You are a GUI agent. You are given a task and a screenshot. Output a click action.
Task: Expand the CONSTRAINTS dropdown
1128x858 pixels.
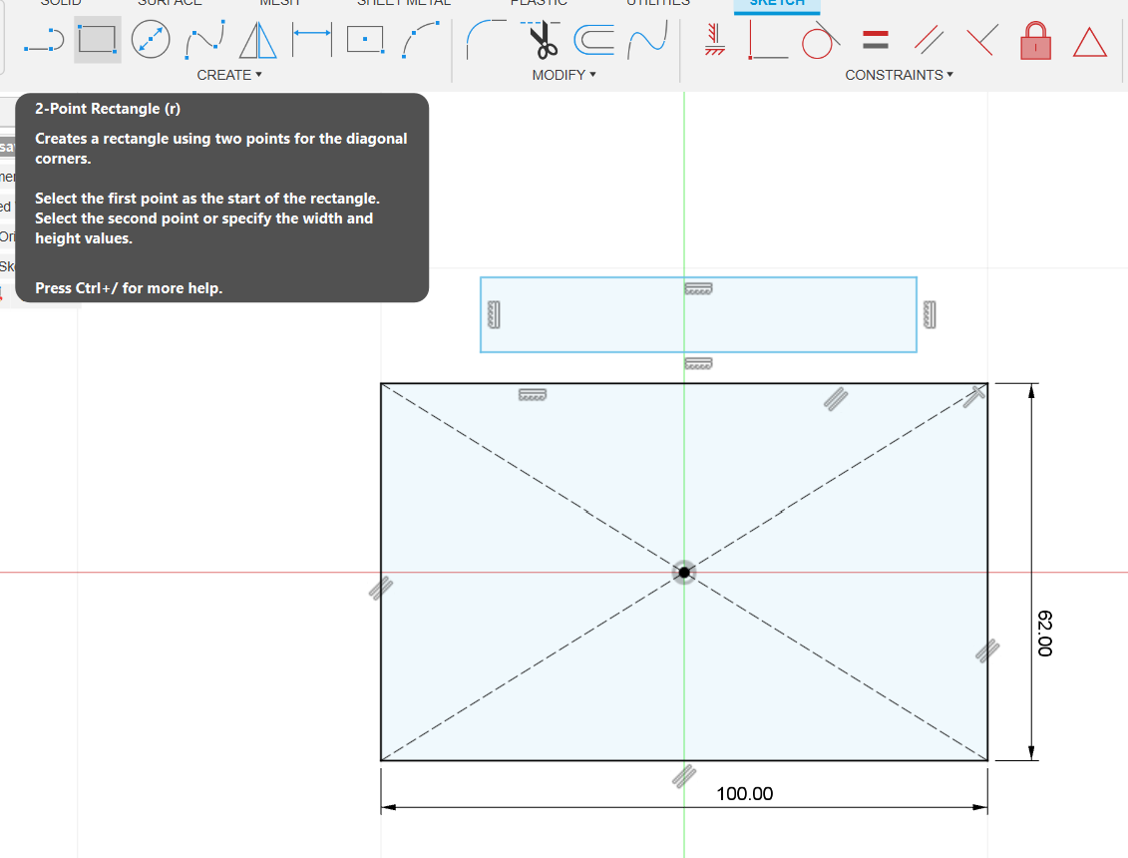click(900, 75)
